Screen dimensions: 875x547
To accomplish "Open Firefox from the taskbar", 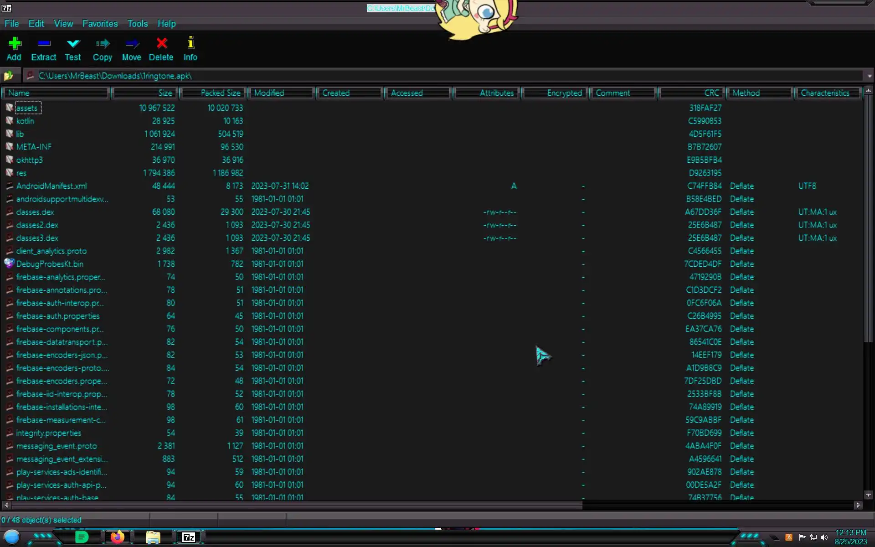I will [117, 537].
